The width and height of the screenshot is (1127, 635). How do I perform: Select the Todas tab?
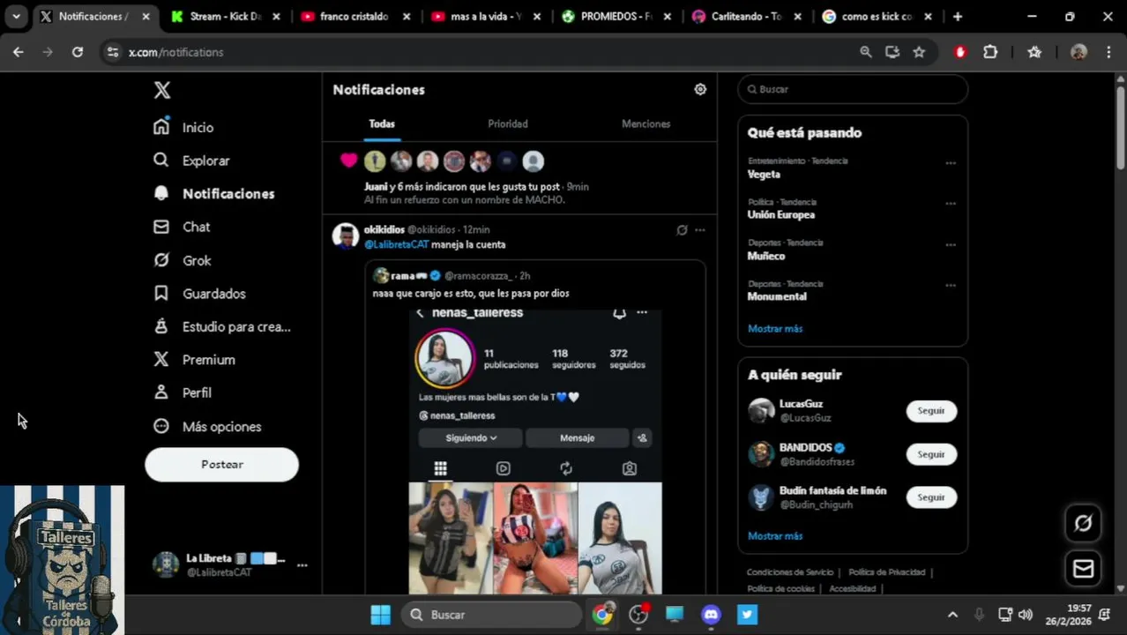(x=382, y=123)
